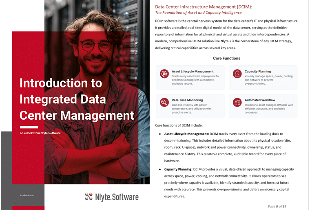Click the Capacity Planning chess-piece icon
Viewport: 310px width, 210px height.
click(x=237, y=74)
